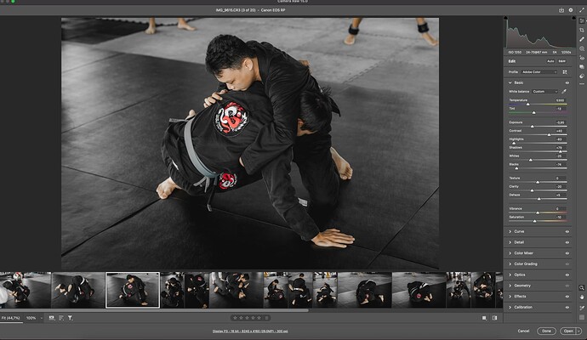Click the Auto edit button

(x=550, y=61)
